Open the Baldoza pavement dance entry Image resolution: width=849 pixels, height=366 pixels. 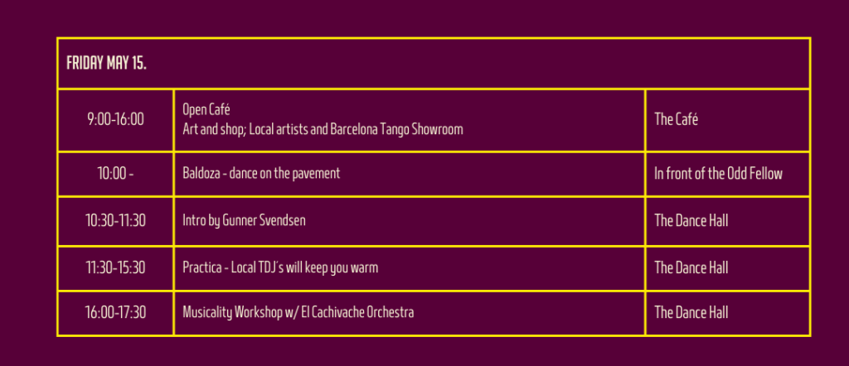pos(261,174)
